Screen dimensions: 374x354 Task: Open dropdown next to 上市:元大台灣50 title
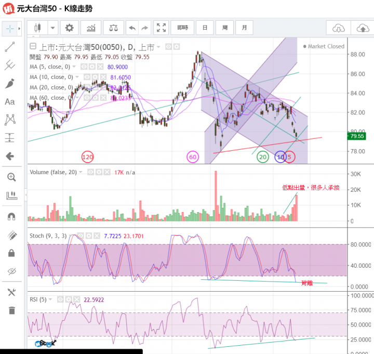[x=158, y=47]
